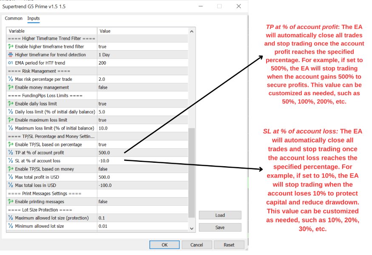Click the Value column header
The height and width of the screenshot is (255, 372).
[142, 31]
